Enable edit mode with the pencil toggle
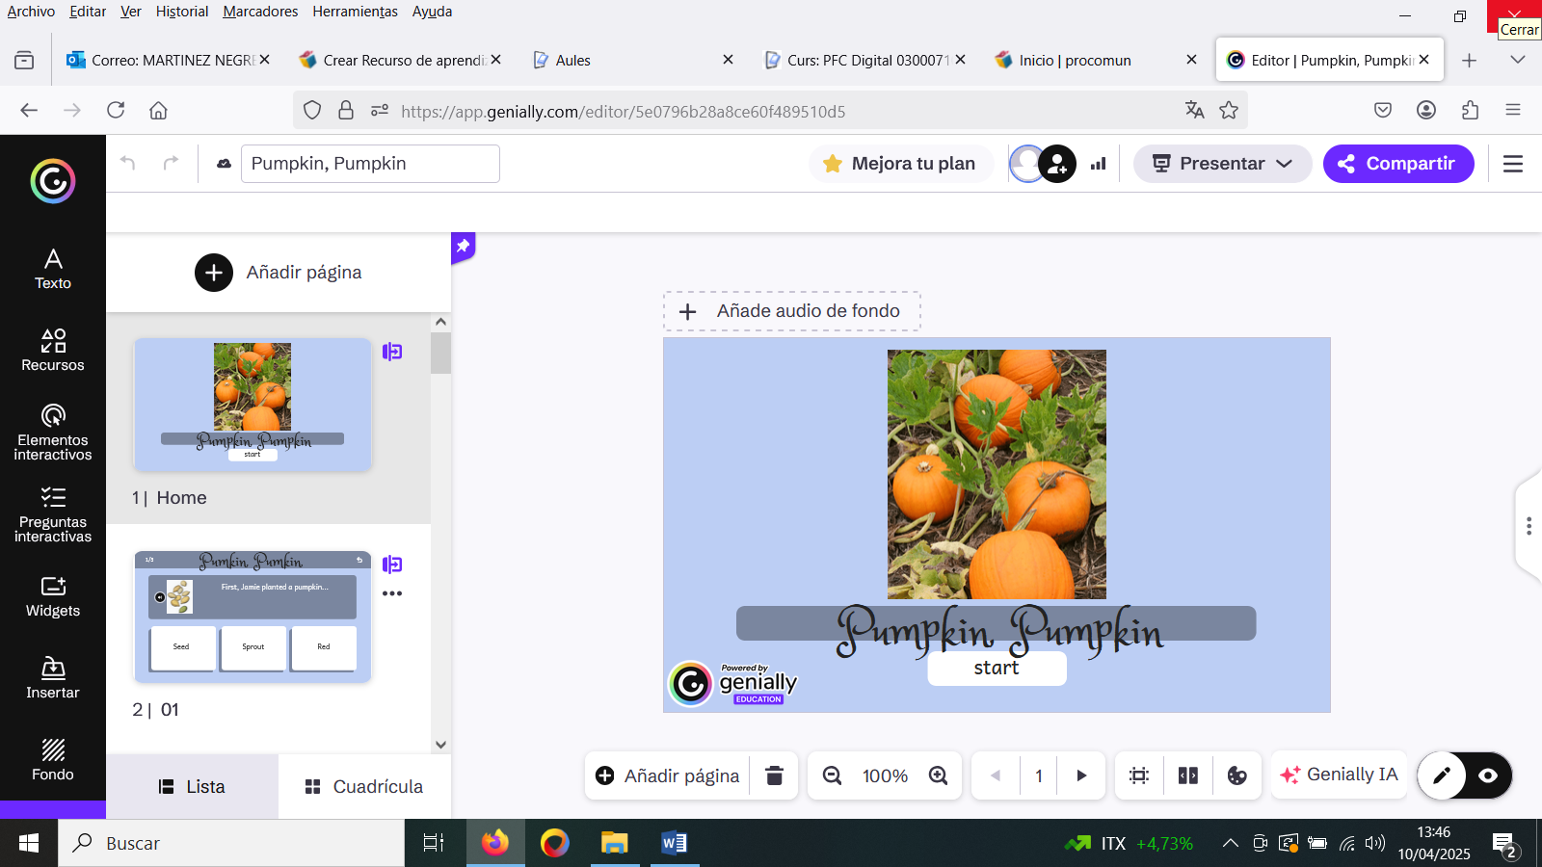This screenshot has height=867, width=1542. [1442, 775]
